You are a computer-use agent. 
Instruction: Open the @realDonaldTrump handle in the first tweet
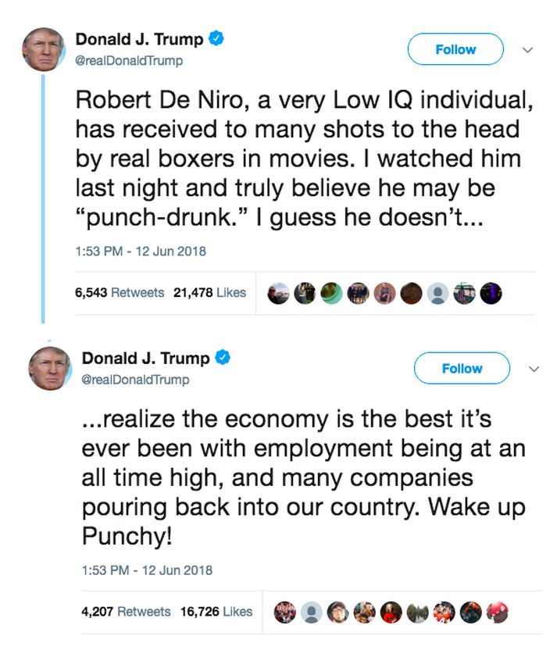(129, 61)
